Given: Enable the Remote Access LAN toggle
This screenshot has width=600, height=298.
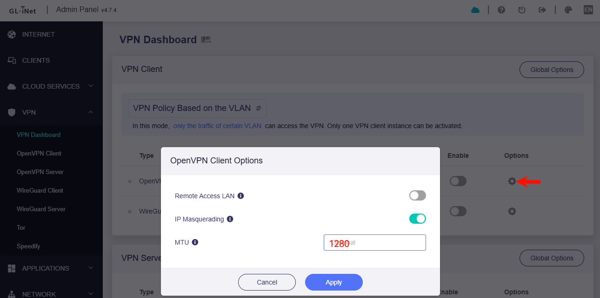Looking at the screenshot, I should [x=417, y=196].
